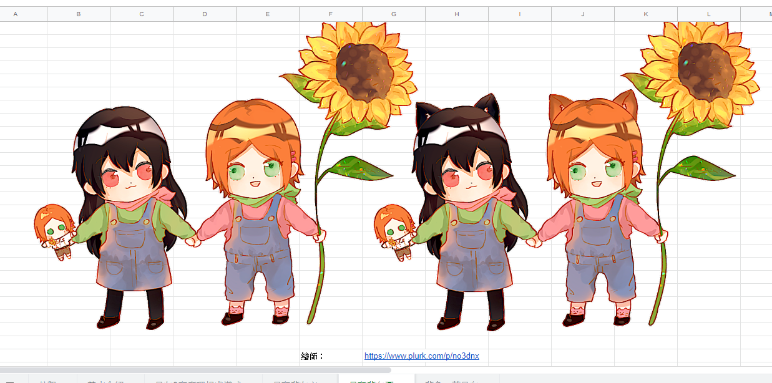The width and height of the screenshot is (772, 383).
Task: Select column B header
Action: tap(79, 14)
